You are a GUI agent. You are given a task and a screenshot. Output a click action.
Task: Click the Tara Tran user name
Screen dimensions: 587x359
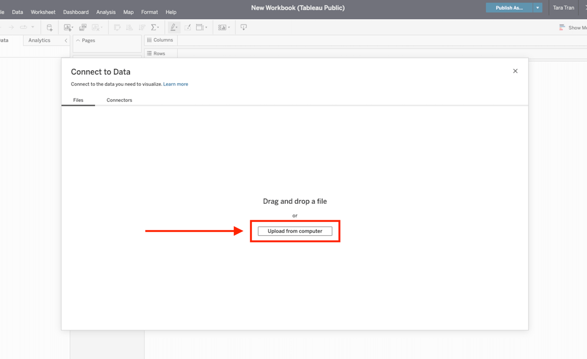point(564,8)
